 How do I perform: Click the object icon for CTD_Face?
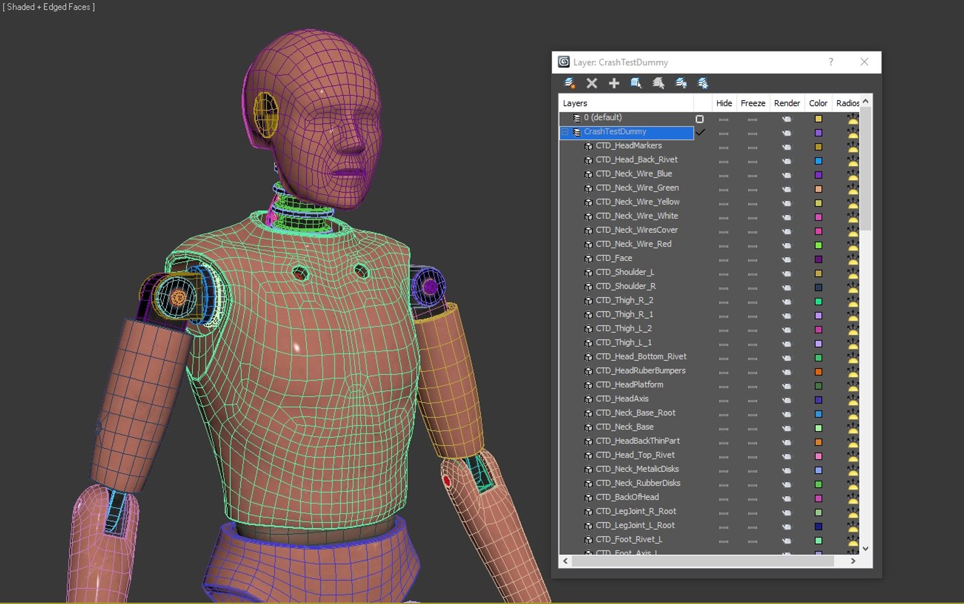pos(588,258)
